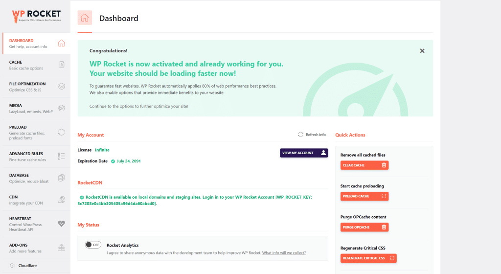501x274 pixels.
Task: Toggle the Rocket Analytics switch on
Action: (93, 245)
